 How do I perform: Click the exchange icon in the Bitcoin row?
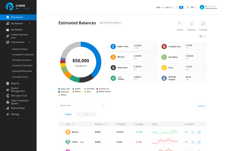click(199, 132)
